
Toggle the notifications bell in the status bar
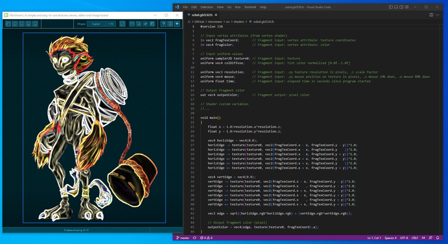click(x=437, y=238)
